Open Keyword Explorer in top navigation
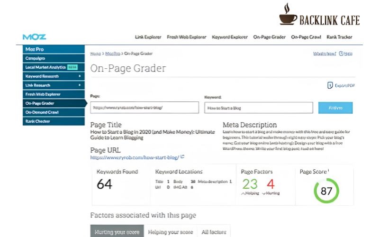379x237 pixels. 230,37
